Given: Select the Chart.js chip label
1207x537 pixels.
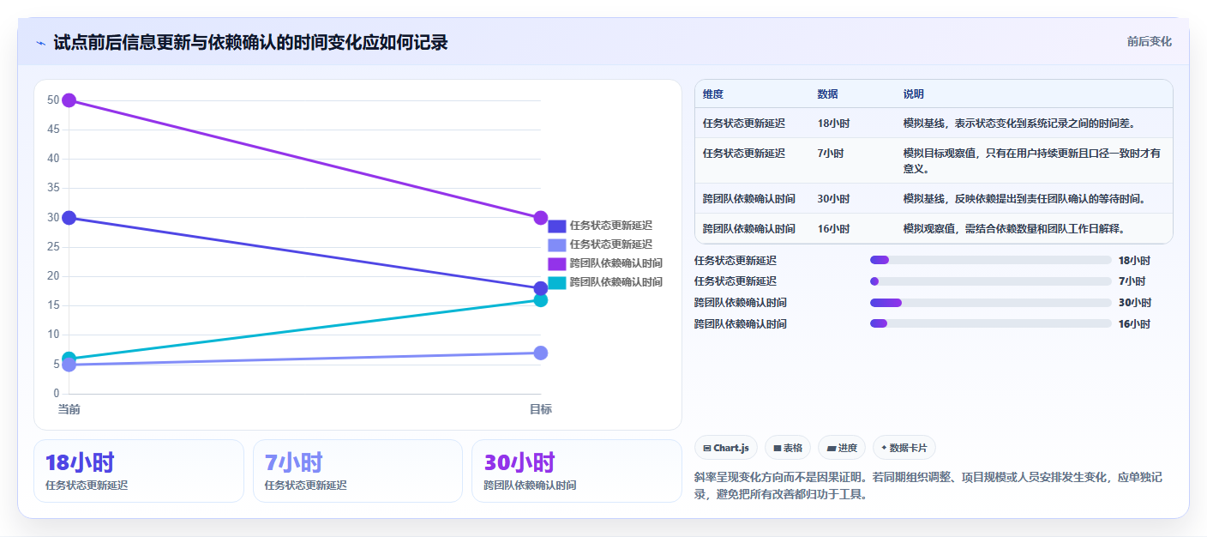Looking at the screenshot, I should coord(731,448).
